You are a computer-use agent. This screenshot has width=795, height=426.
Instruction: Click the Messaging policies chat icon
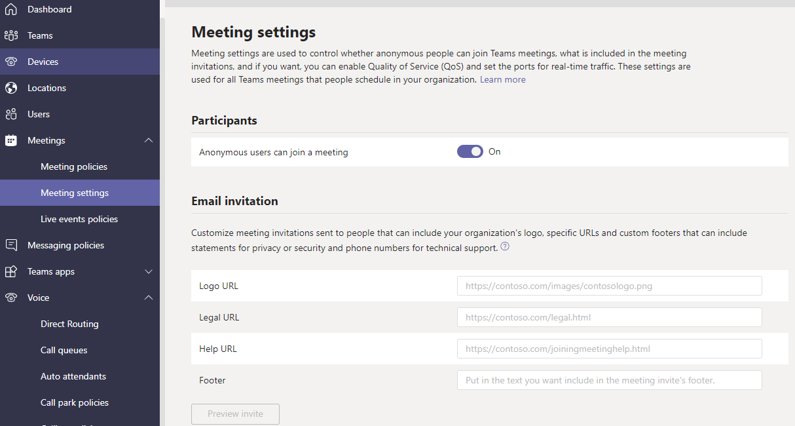point(11,245)
